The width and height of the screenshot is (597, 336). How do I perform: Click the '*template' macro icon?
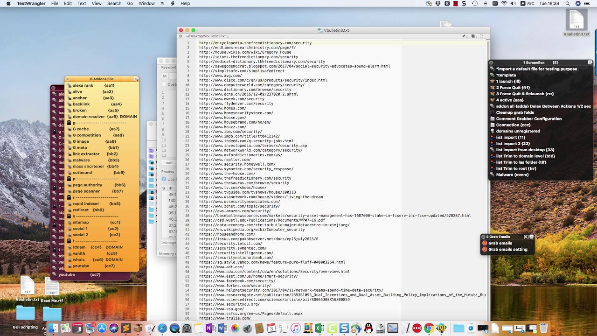[x=492, y=75]
